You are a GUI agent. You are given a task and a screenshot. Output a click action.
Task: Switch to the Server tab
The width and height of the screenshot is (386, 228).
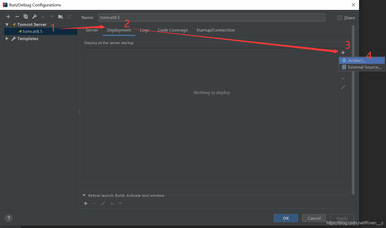(x=92, y=30)
